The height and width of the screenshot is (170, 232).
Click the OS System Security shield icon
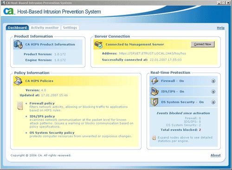pyautogui.click(x=155, y=102)
